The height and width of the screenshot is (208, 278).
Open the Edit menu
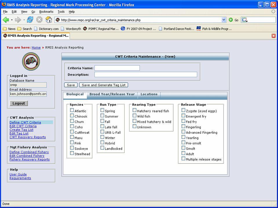click(x=14, y=12)
